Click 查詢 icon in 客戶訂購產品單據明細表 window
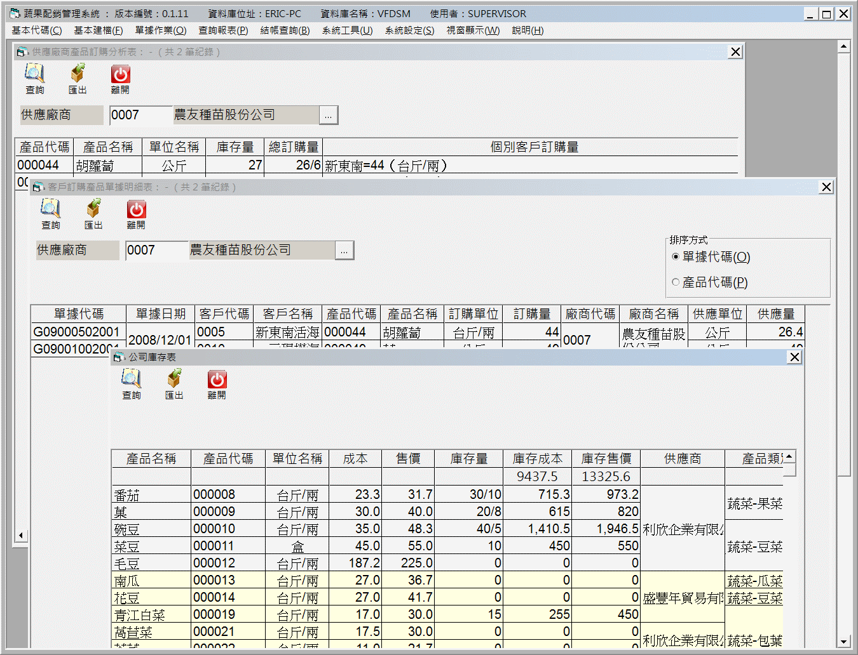 [51, 214]
